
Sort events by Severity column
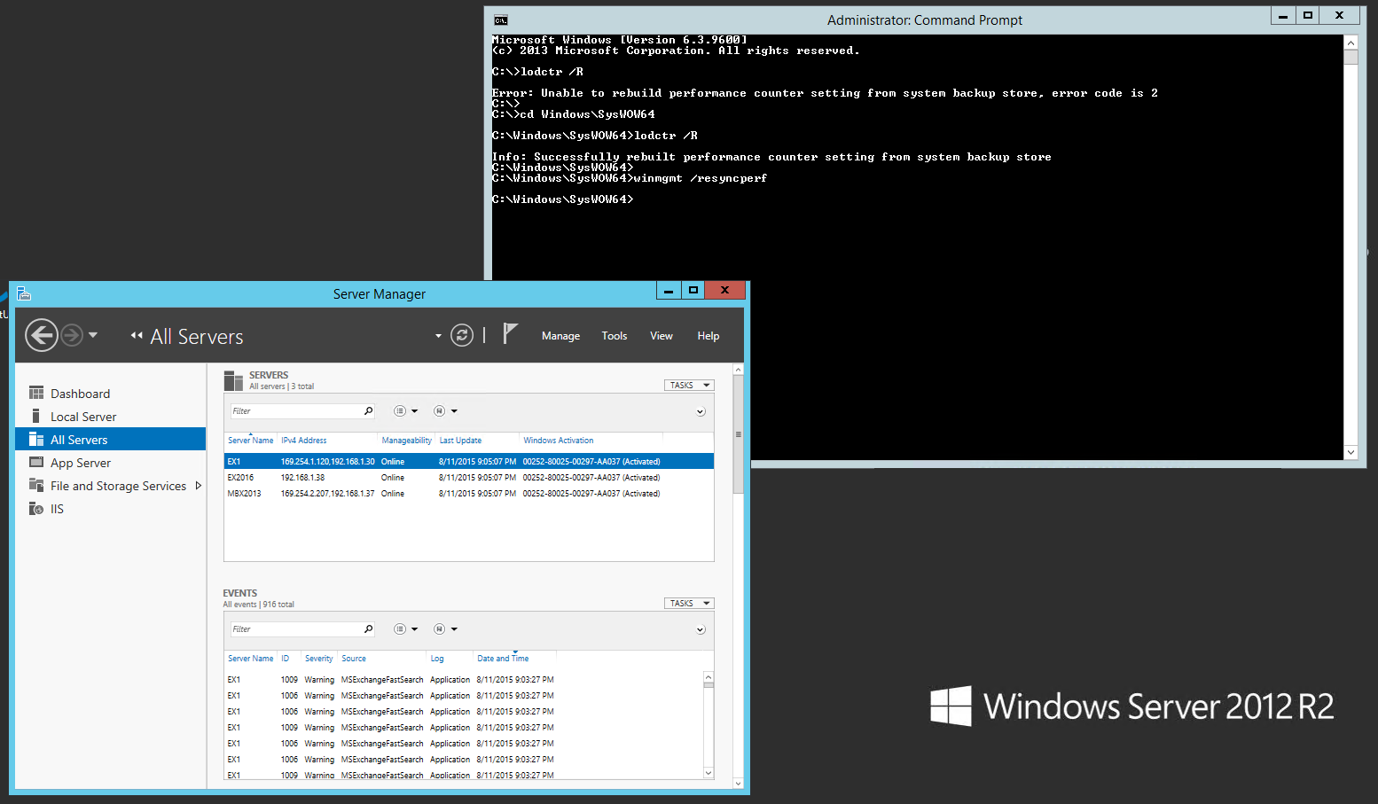(x=318, y=658)
